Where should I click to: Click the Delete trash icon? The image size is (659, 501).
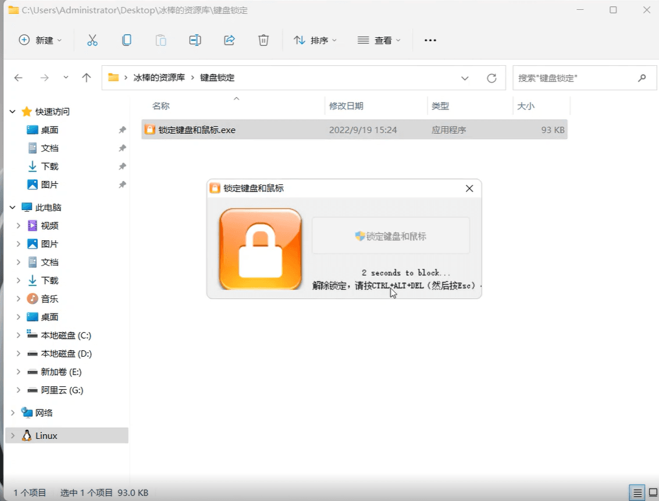(263, 40)
